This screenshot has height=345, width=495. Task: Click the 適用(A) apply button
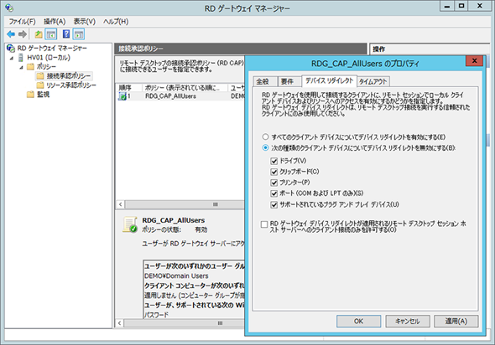456,321
